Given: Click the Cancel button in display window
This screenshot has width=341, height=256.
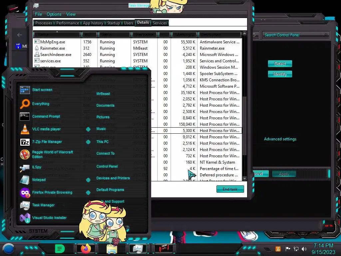Looking at the screenshot, I should pyautogui.click(x=261, y=174).
